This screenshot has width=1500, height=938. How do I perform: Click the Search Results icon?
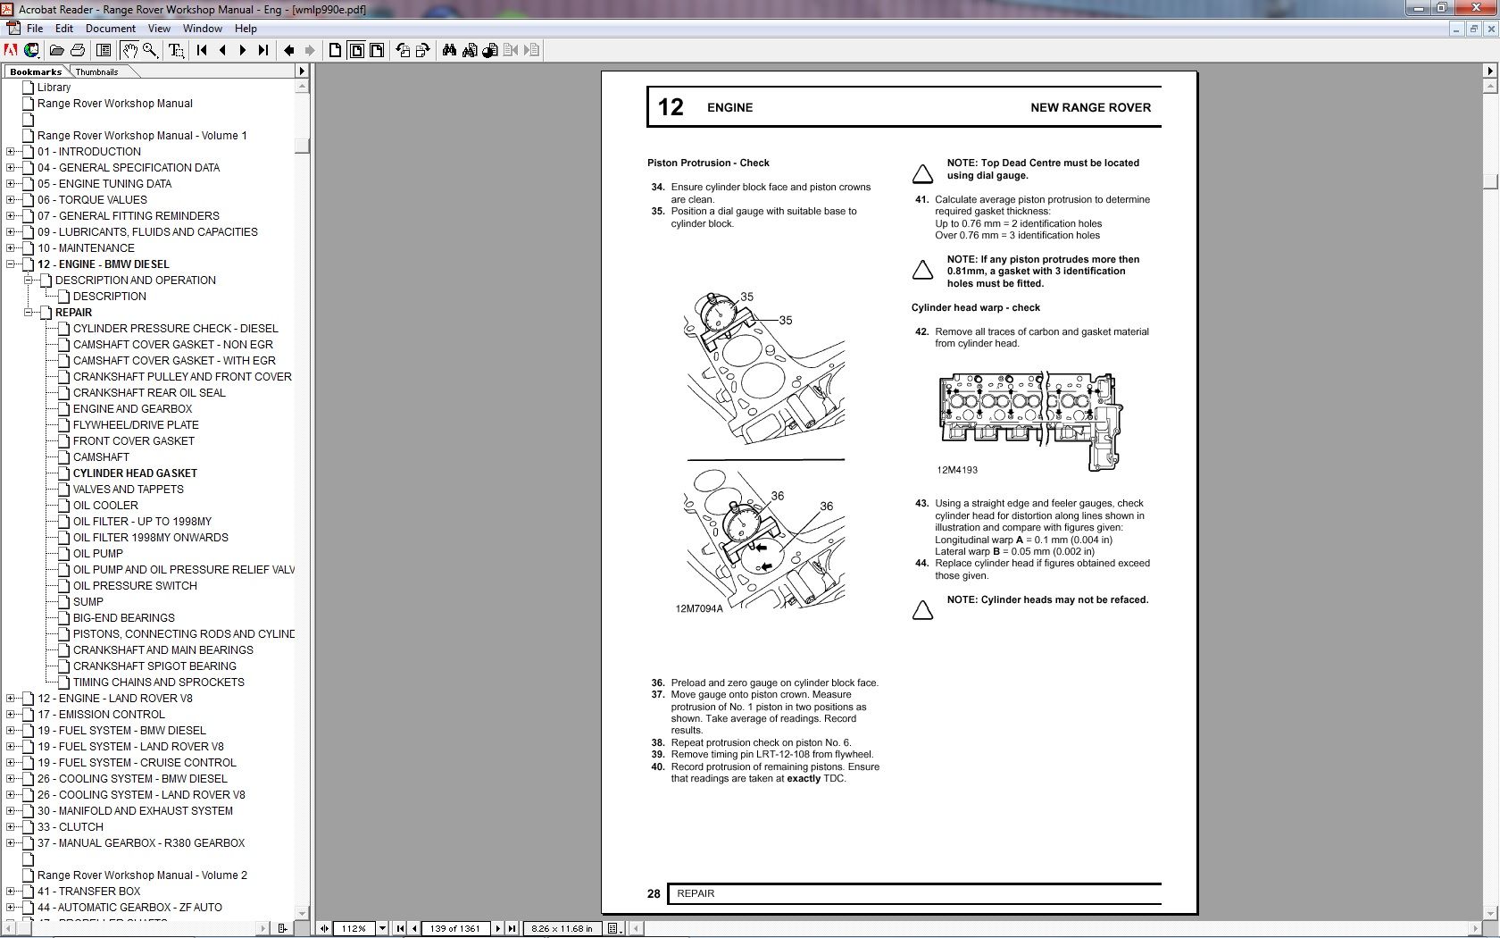coord(490,50)
